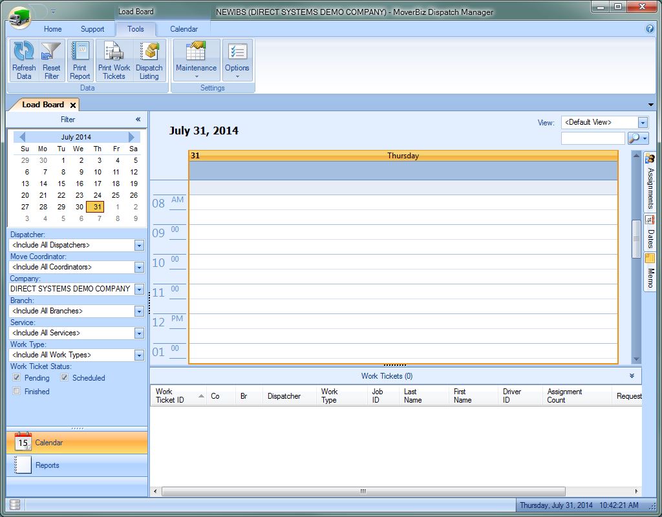This screenshot has height=517, width=662.
Task: Open the View dropdown selector
Action: pyautogui.click(x=643, y=123)
